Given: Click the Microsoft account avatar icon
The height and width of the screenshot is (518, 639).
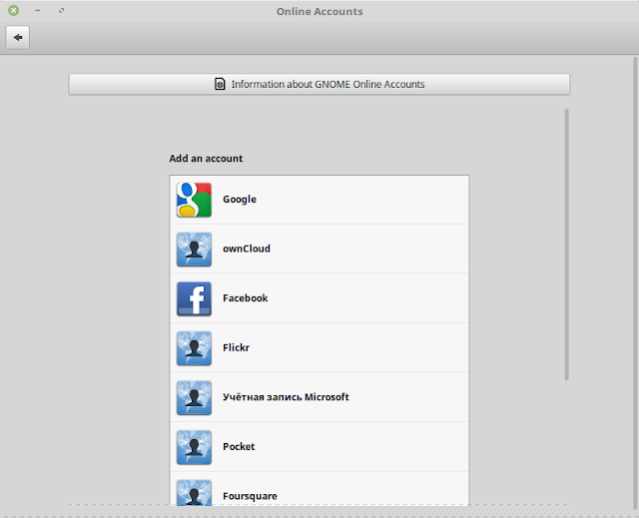Looking at the screenshot, I should click(194, 397).
